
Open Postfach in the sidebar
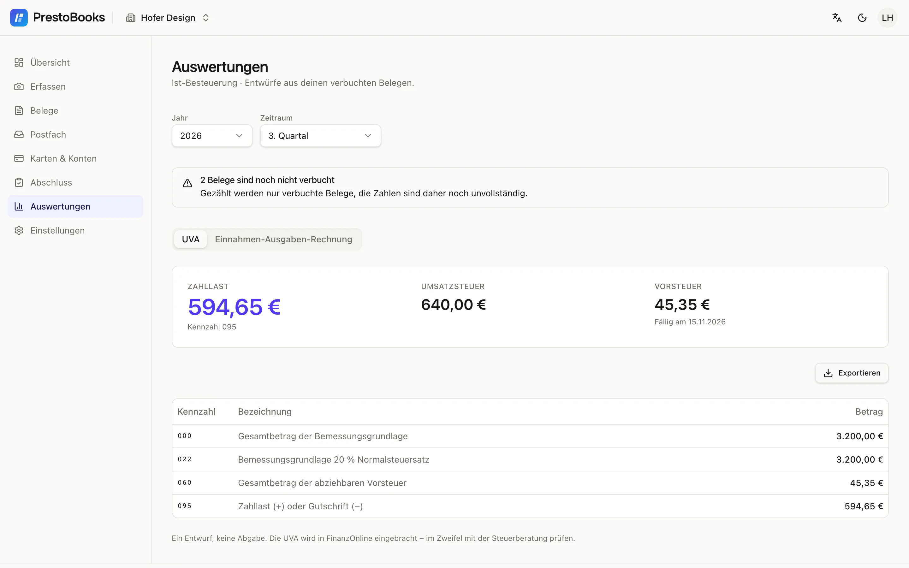75,134
